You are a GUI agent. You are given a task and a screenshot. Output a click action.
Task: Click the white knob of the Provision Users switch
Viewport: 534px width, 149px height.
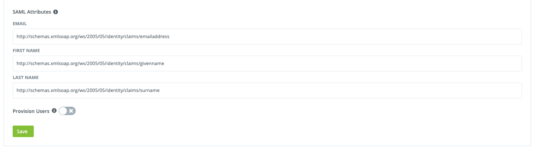tap(63, 111)
